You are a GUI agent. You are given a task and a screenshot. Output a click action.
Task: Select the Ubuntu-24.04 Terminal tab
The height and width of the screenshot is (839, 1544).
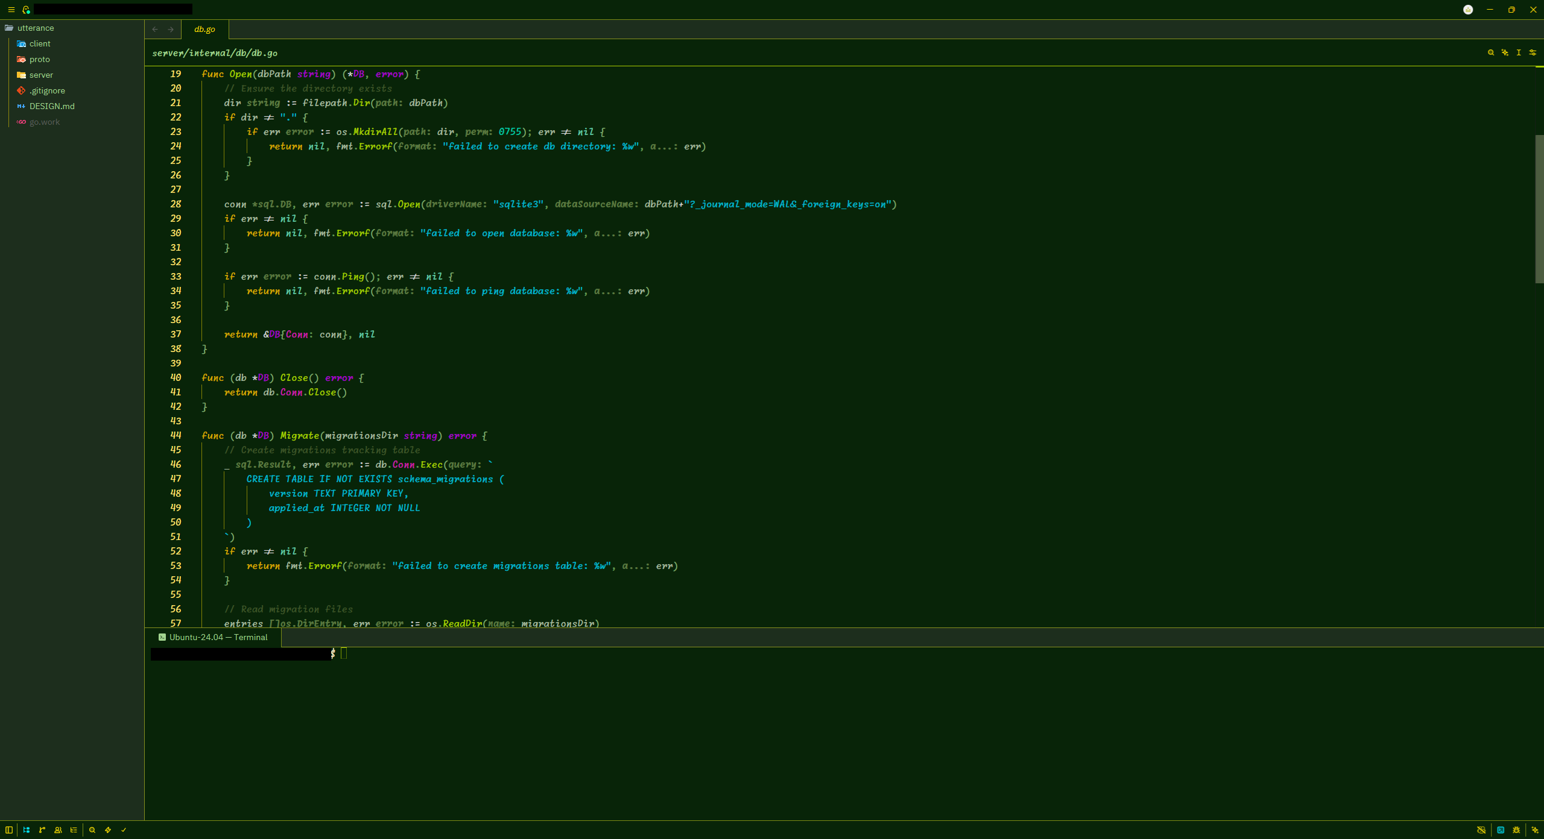click(x=213, y=637)
